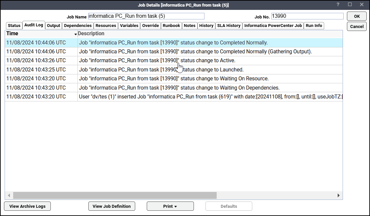Open the Output tab

[x=53, y=26]
